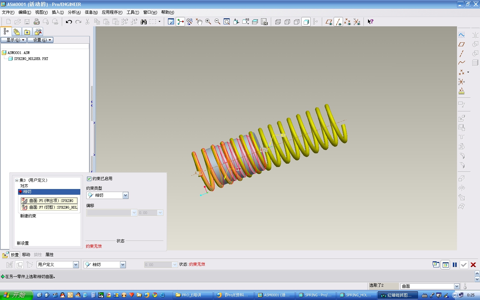Screen dimensions: 480x300
Task: Open the Favorites navigator tab
Action: click(27, 32)
